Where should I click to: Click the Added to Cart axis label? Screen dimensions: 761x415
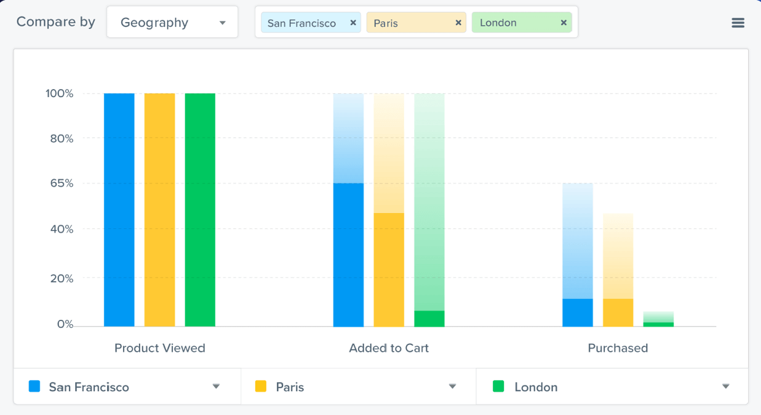pos(389,348)
